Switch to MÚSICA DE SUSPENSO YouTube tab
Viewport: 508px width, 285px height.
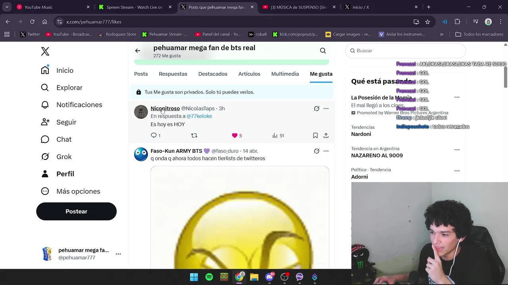coord(299,7)
